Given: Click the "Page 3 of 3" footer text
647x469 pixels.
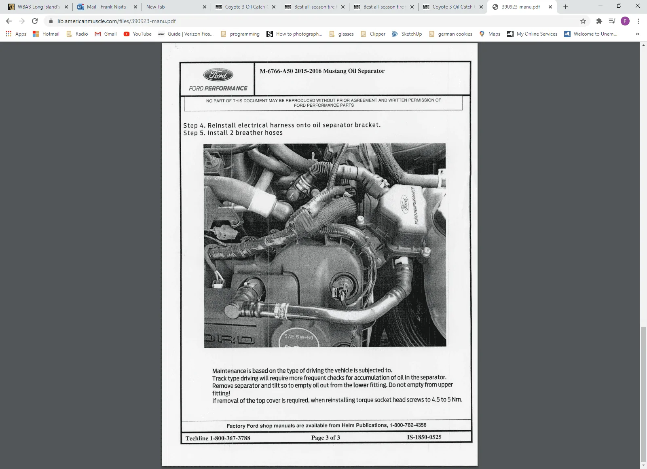Looking at the screenshot, I should coord(326,437).
